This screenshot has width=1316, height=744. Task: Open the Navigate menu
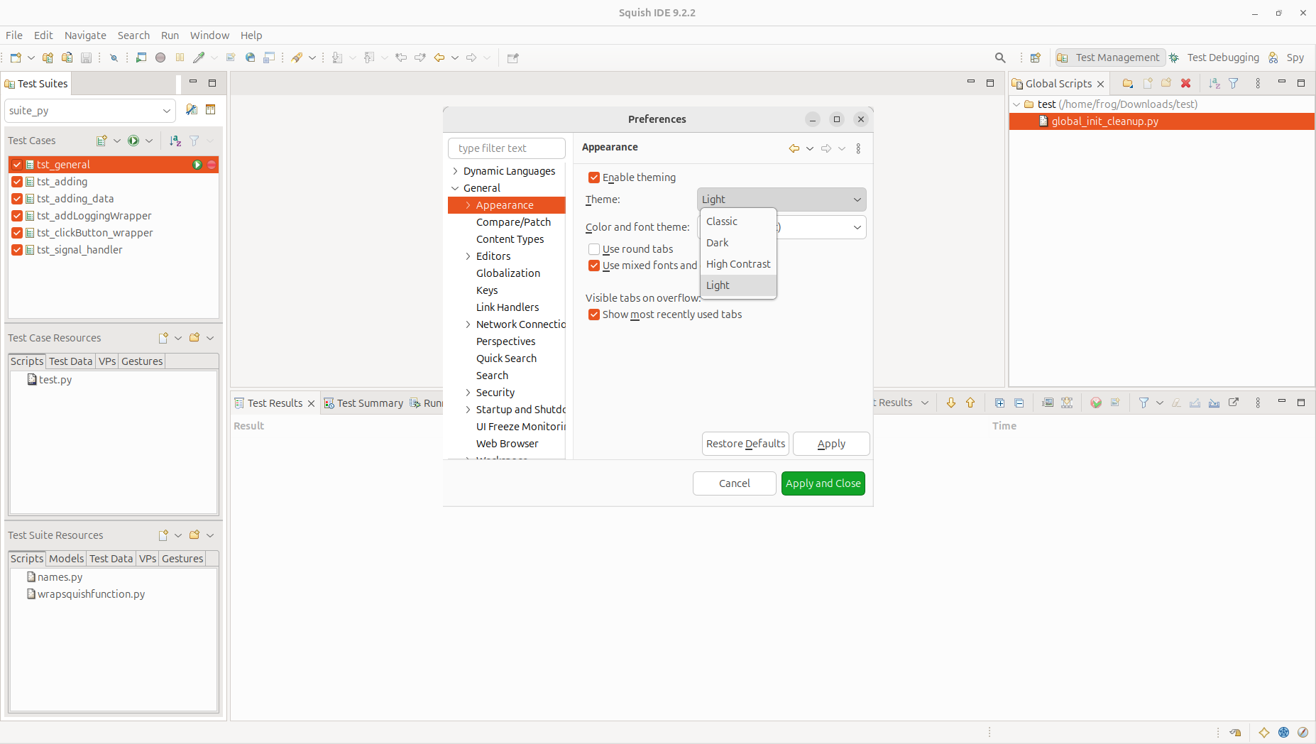(85, 35)
